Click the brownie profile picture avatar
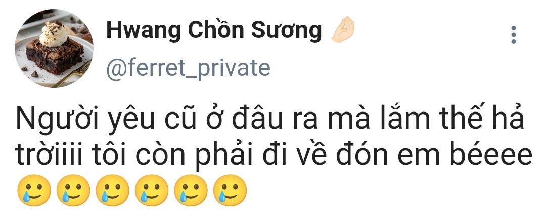The image size is (545, 224). (54, 48)
